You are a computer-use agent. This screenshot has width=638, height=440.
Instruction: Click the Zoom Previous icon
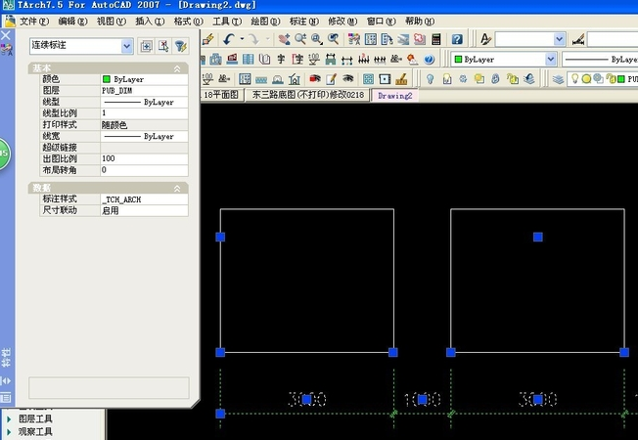coord(334,39)
